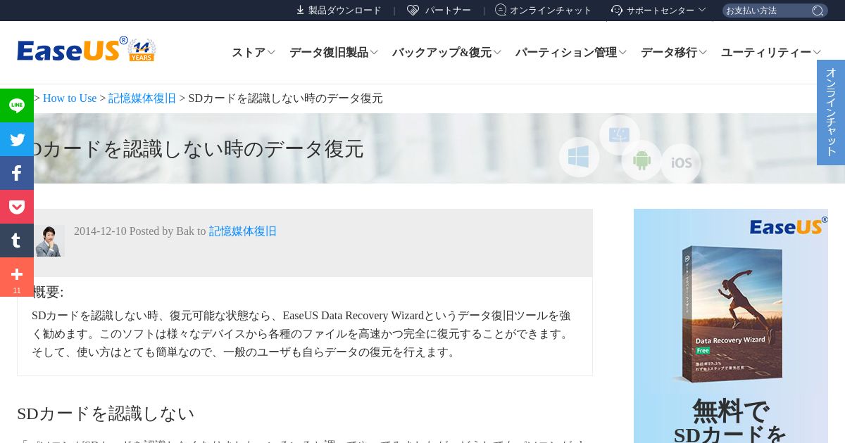Viewport: 845px width, 443px height.
Task: Select the Android platform icon
Action: [641, 160]
